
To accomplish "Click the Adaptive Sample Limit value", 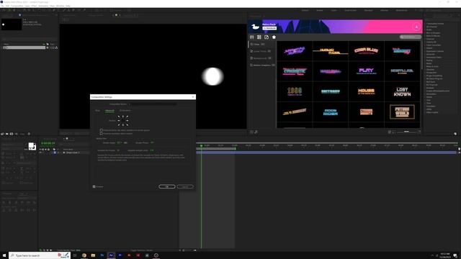I will [x=152, y=150].
